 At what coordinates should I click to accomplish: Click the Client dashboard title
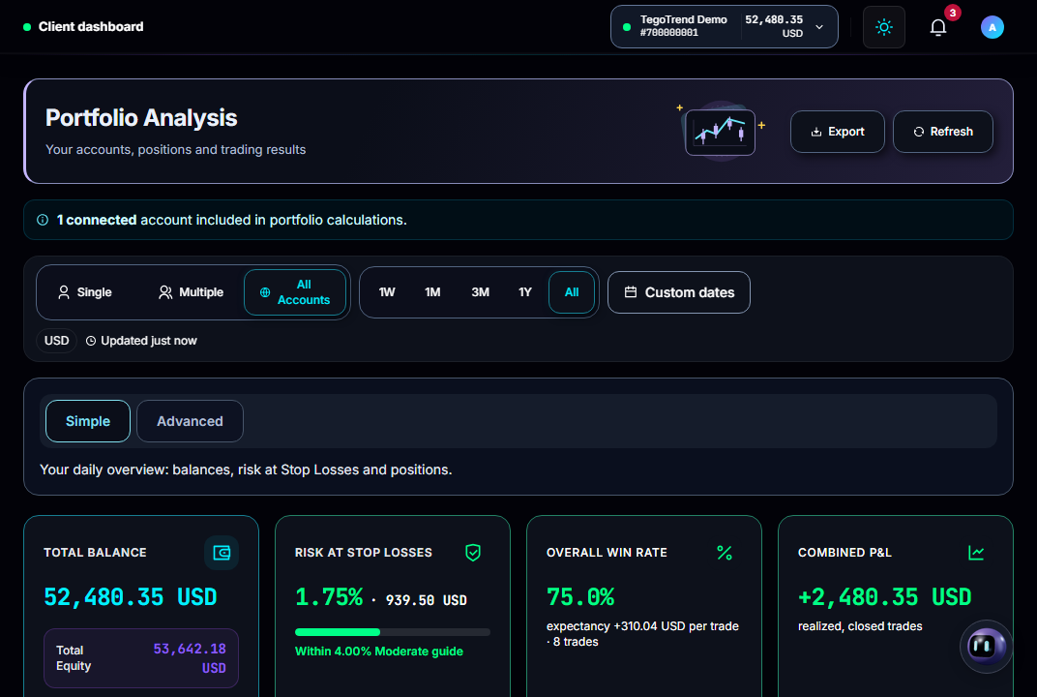(91, 27)
